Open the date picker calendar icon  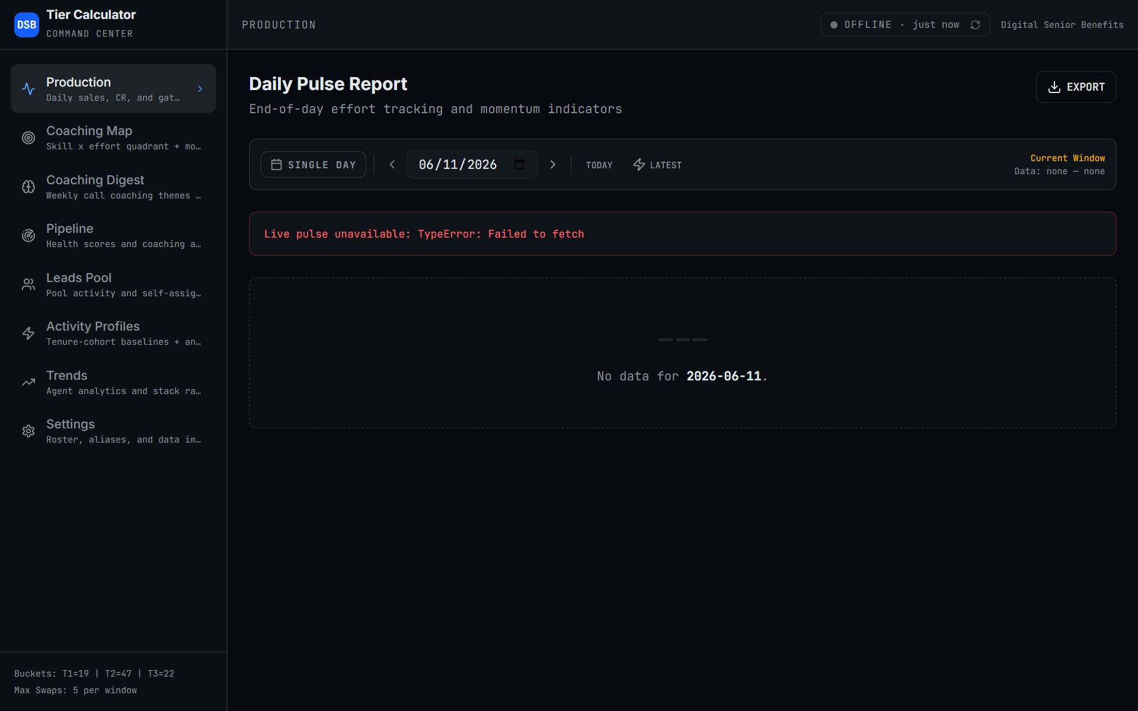519,164
